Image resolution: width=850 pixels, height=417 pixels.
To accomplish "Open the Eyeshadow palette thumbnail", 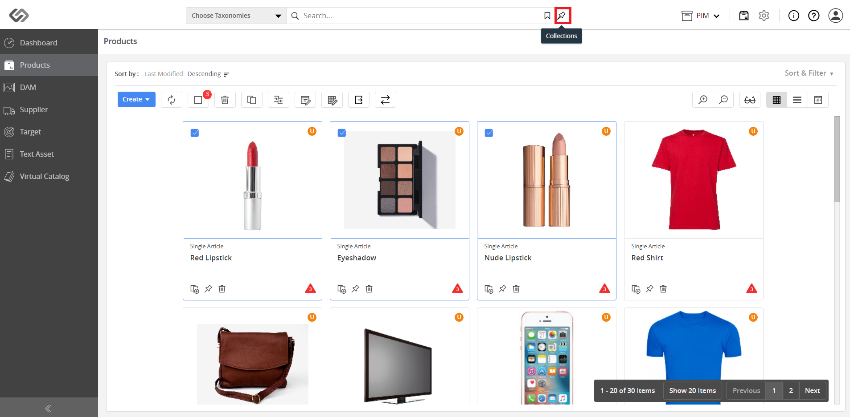I will [x=400, y=180].
